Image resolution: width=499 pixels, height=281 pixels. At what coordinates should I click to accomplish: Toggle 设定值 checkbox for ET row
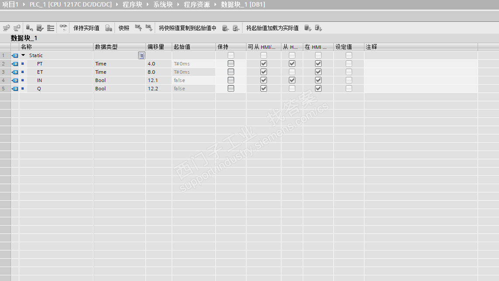click(349, 72)
